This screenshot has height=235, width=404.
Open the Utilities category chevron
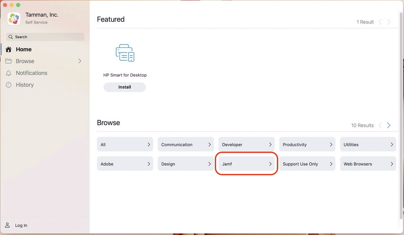392,144
